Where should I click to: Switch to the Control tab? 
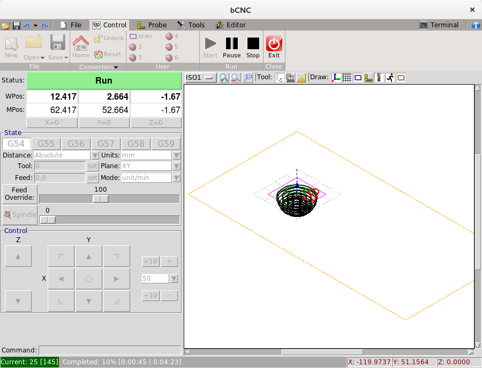point(109,25)
